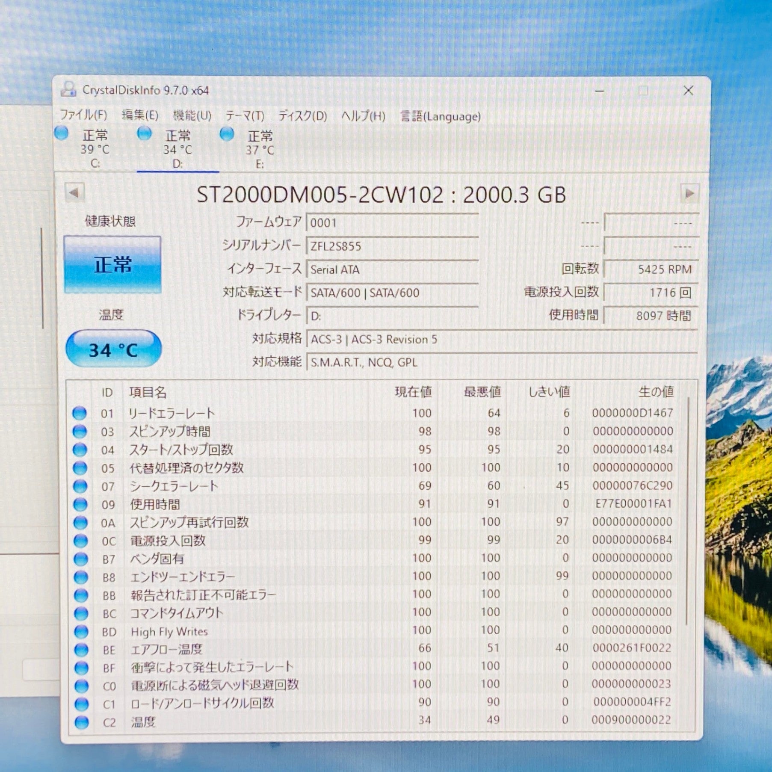Click status orb for Seek Error Rate row 07

pyautogui.click(x=80, y=486)
